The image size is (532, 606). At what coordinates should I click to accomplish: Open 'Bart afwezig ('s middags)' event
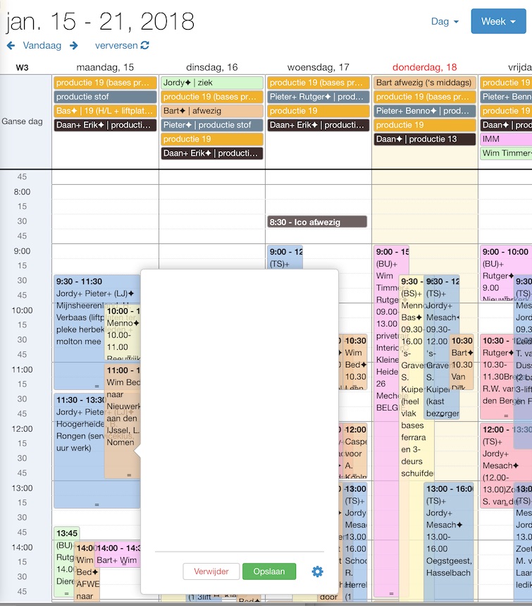(425, 83)
